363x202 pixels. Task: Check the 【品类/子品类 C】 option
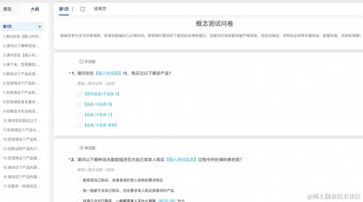coord(79,115)
